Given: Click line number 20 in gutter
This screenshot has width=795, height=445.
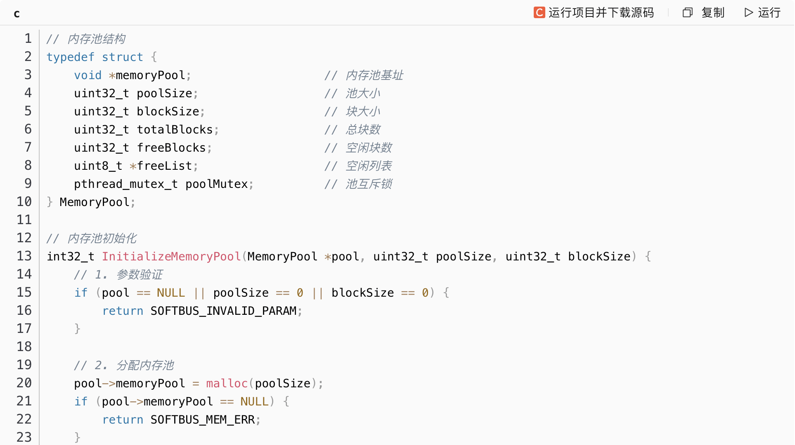Looking at the screenshot, I should coord(24,383).
